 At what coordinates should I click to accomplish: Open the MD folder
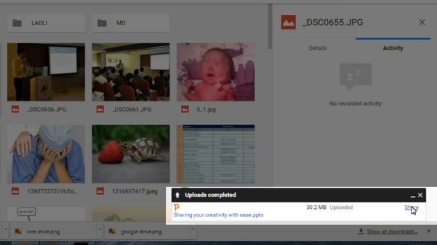(130, 22)
